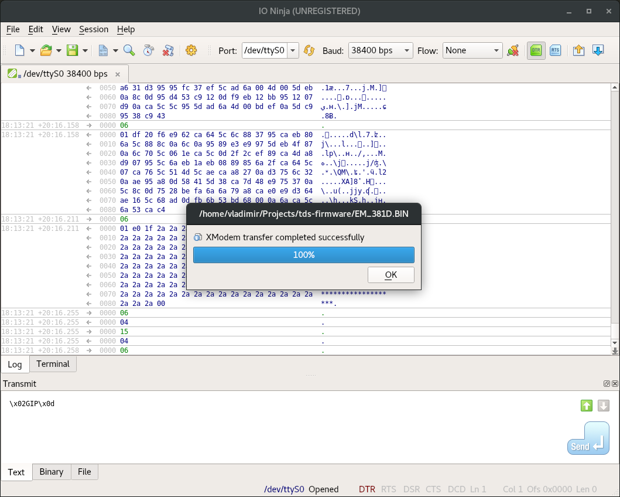Click the disconnect plug icon in toolbar
The image size is (620, 497).
coord(513,50)
